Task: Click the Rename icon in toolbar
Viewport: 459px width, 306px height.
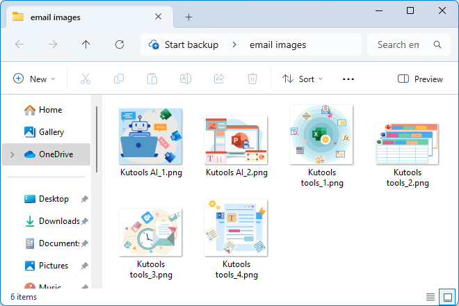Action: point(186,79)
